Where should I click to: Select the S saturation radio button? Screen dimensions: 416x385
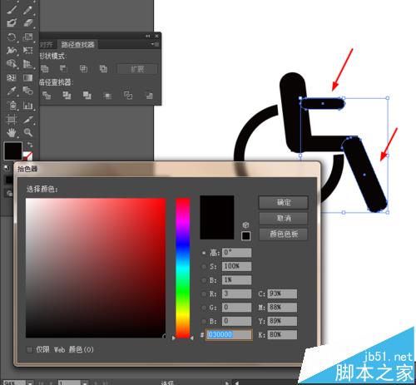204,267
